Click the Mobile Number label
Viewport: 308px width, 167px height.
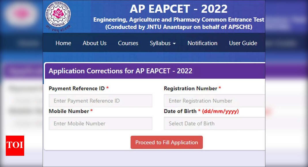coord(69,111)
